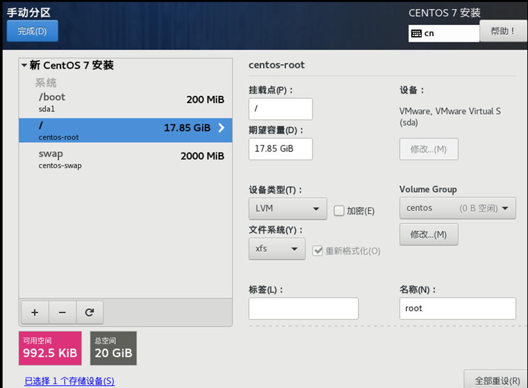Screen dimensions: 528x388
Task: Click the 期望容量(D) capacity field 17.85 GiB
Action: pyautogui.click(x=281, y=149)
